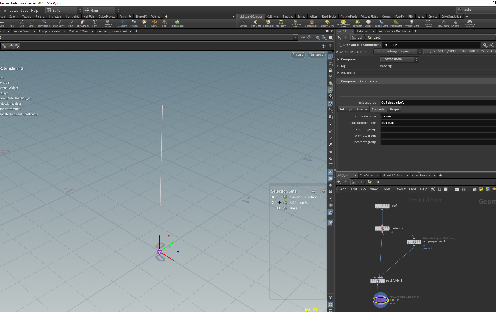Select the Point Light shelf tool

(255, 23)
